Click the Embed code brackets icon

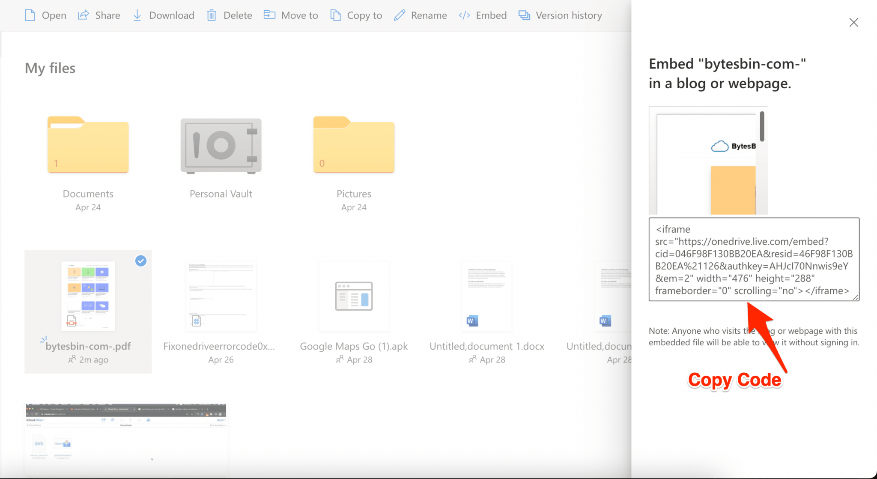pyautogui.click(x=465, y=15)
